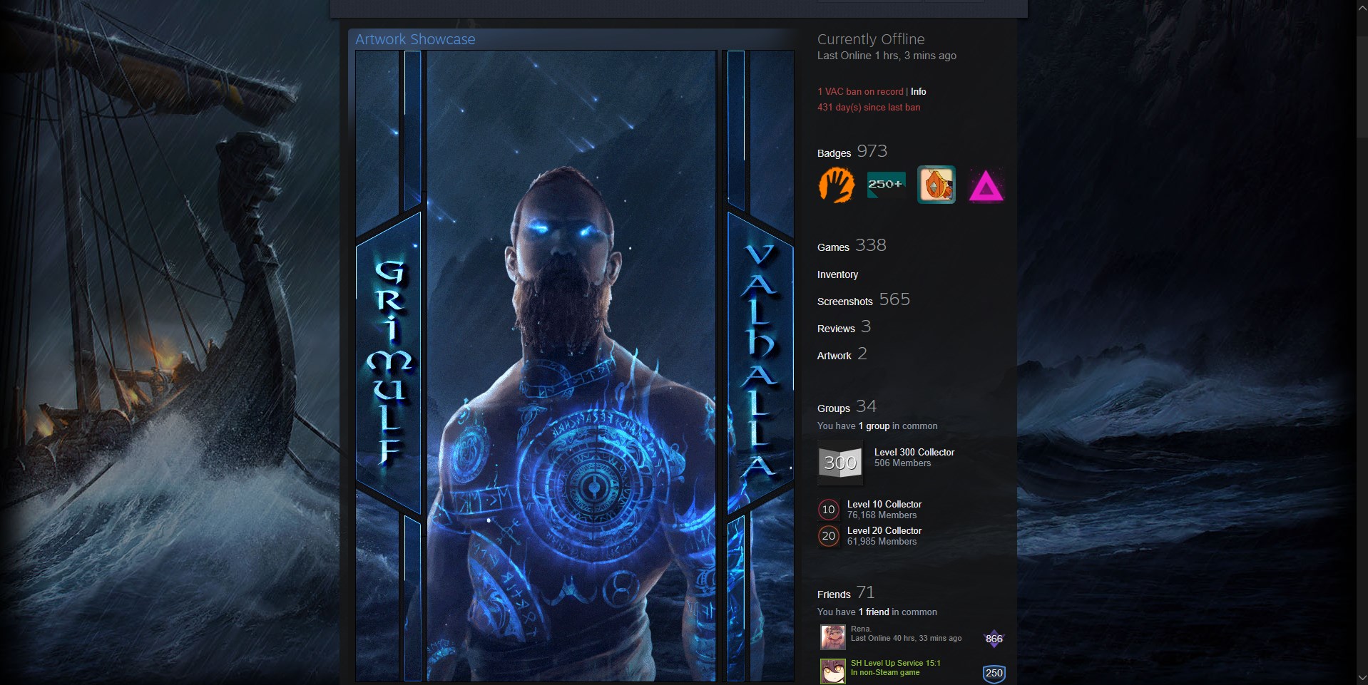The image size is (1368, 685).
Task: Open the Reviews 3 link
Action: click(x=844, y=326)
